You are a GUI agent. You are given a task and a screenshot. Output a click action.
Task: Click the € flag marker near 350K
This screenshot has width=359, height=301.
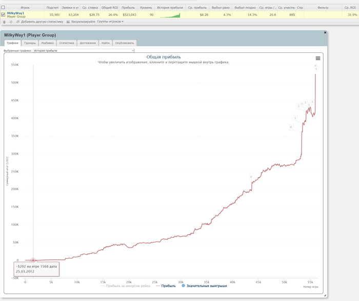[291, 127]
